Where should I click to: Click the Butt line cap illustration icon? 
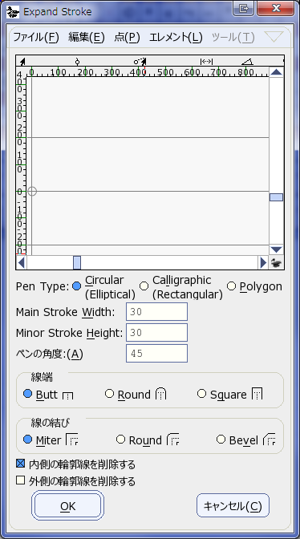[68, 395]
